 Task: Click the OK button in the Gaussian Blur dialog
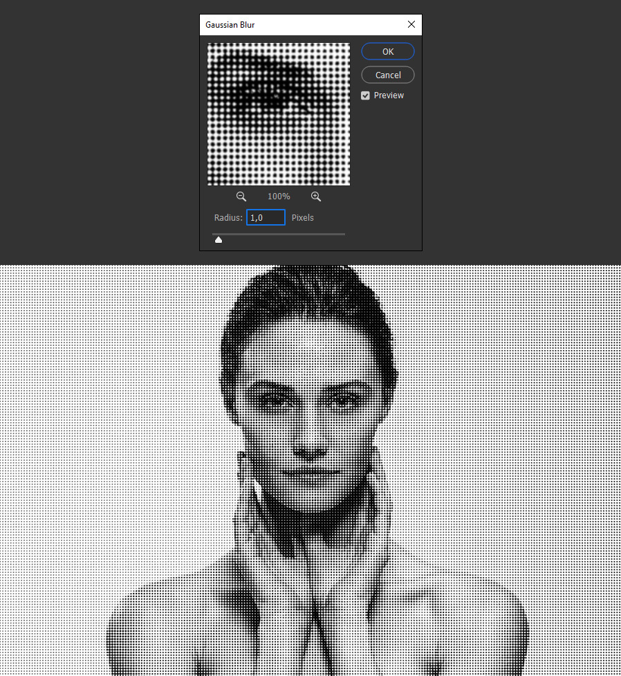tap(388, 51)
